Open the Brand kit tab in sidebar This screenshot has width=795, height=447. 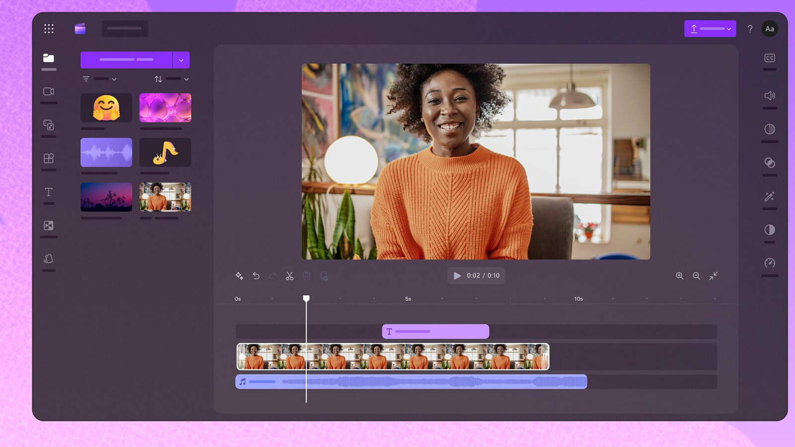[49, 259]
